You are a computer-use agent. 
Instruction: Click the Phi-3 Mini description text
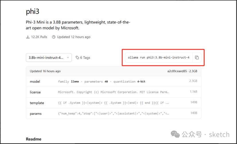[78, 25]
